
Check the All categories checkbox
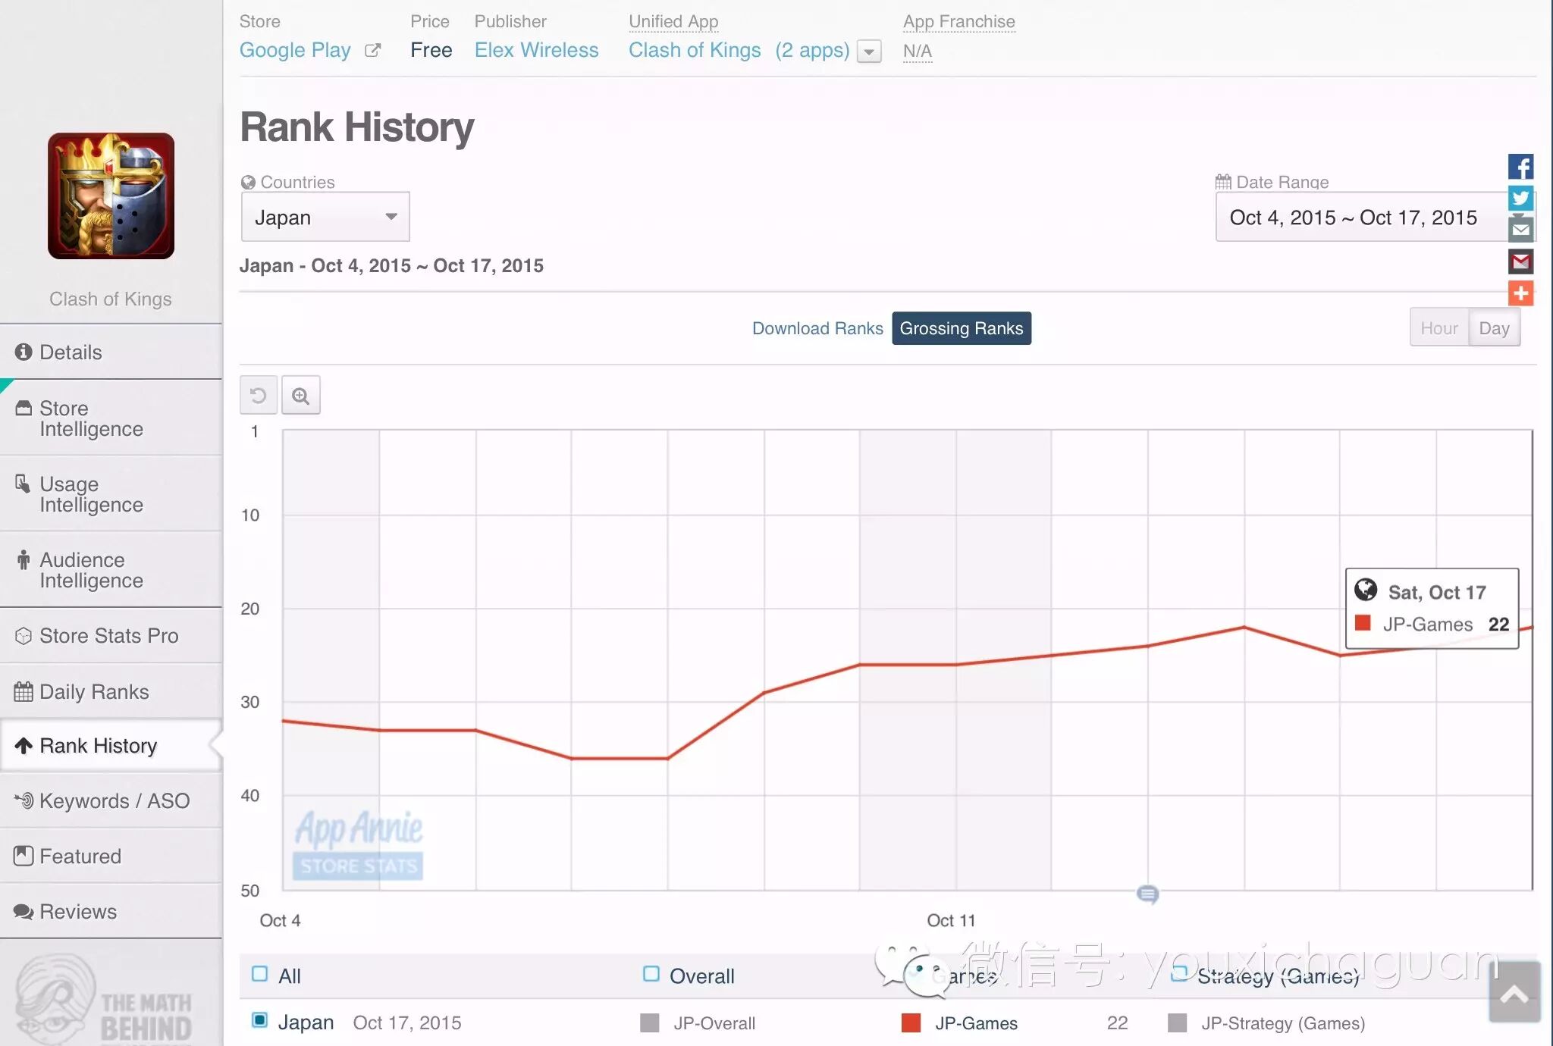point(260,974)
